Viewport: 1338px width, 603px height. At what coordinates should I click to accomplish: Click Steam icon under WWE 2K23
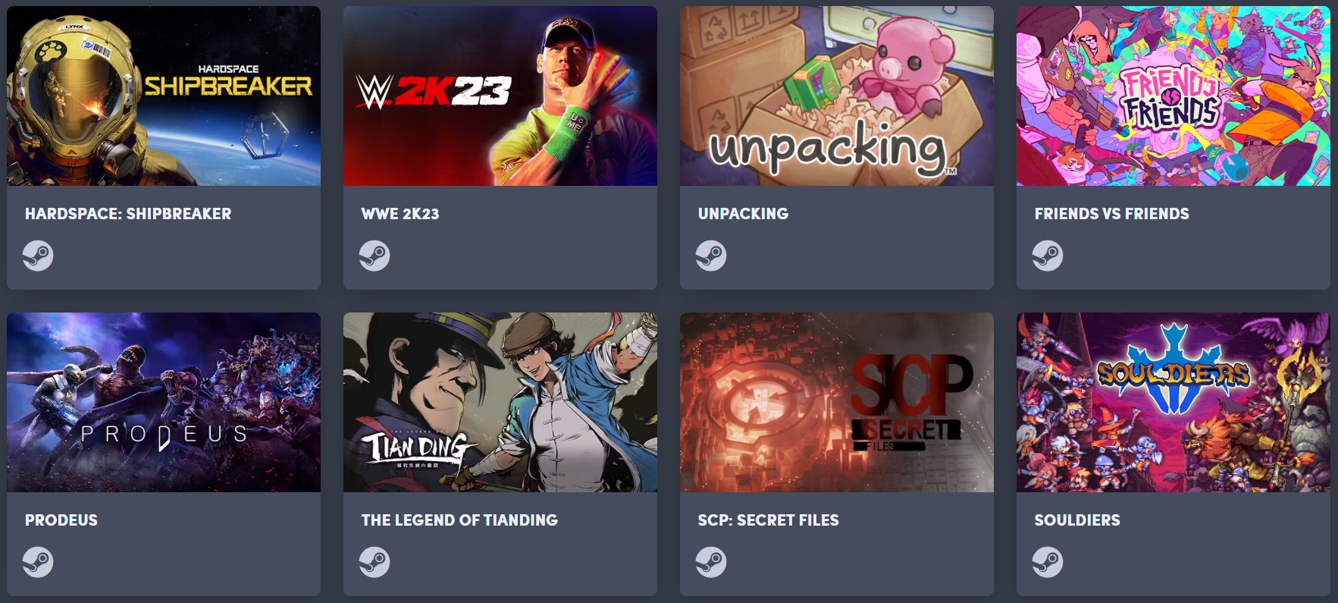(x=374, y=256)
